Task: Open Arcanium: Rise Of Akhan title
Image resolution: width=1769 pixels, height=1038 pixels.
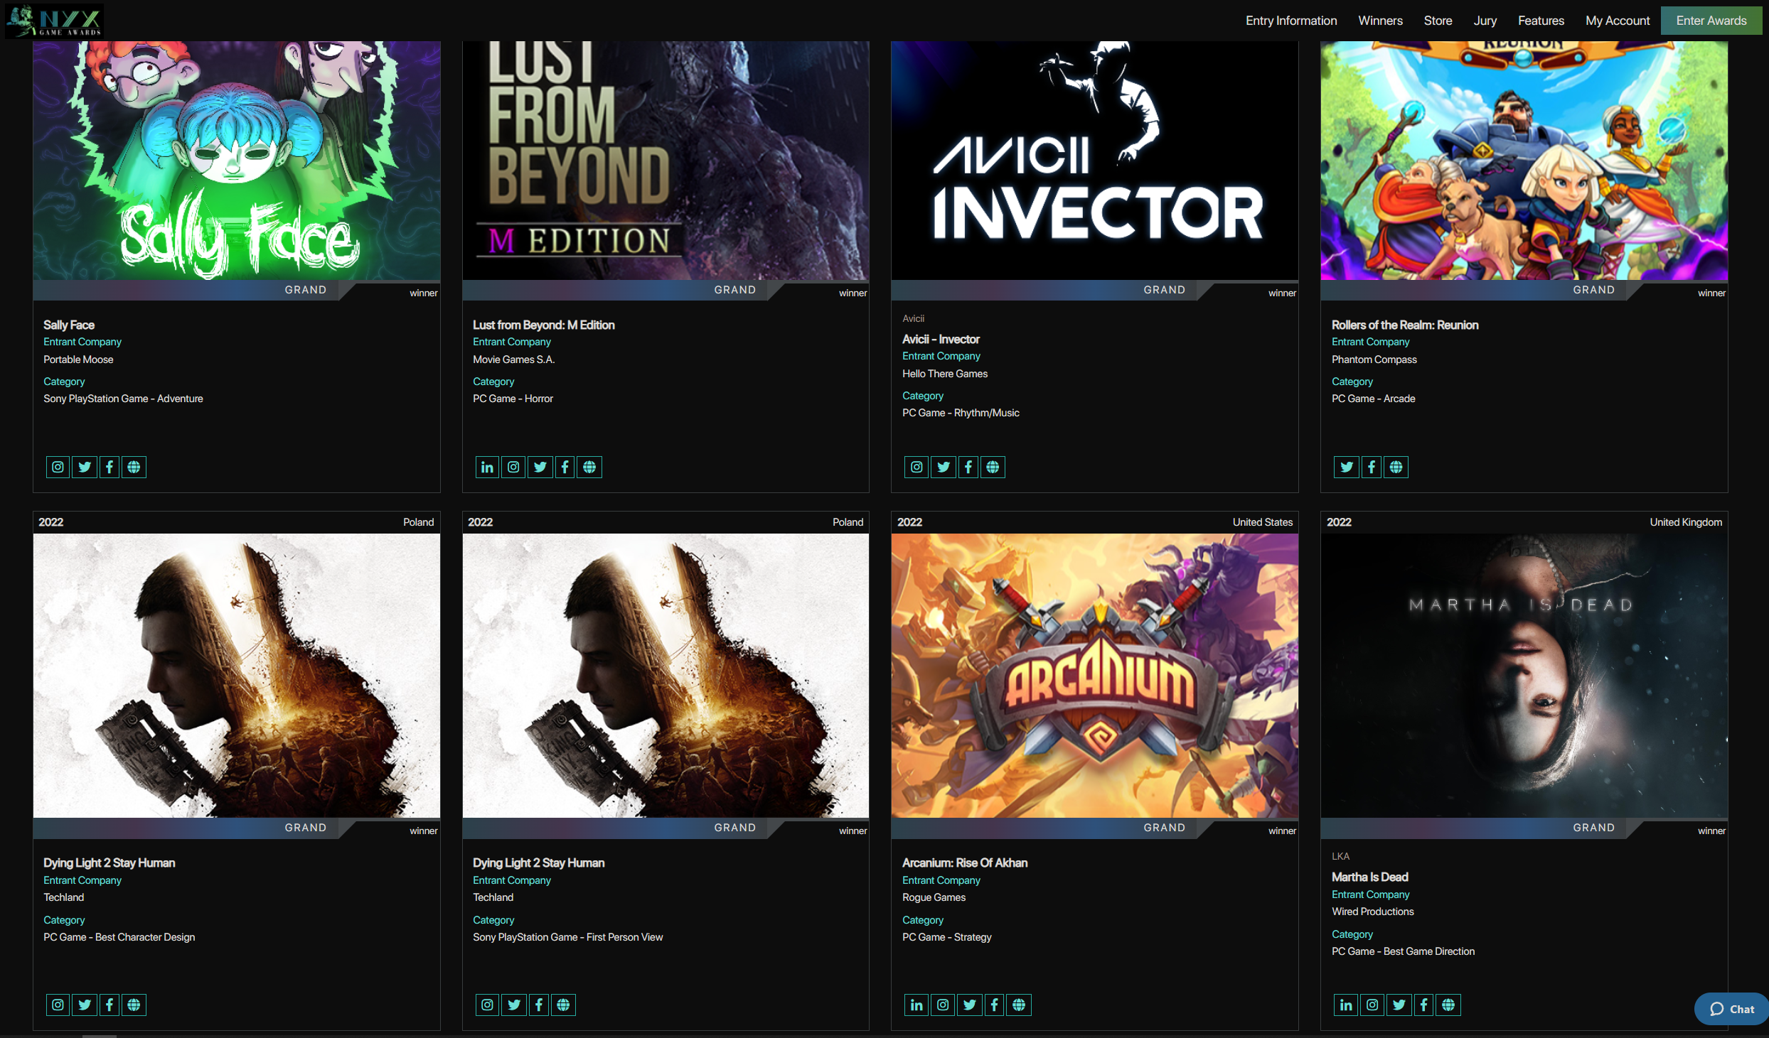Action: (965, 863)
